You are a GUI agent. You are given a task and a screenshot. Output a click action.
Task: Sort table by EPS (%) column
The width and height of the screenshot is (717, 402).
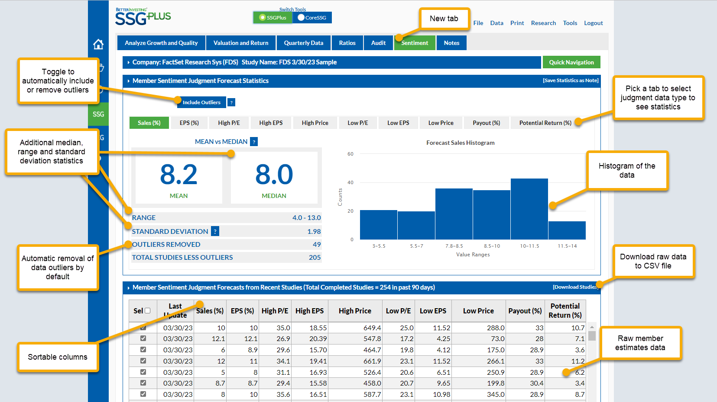coord(242,311)
